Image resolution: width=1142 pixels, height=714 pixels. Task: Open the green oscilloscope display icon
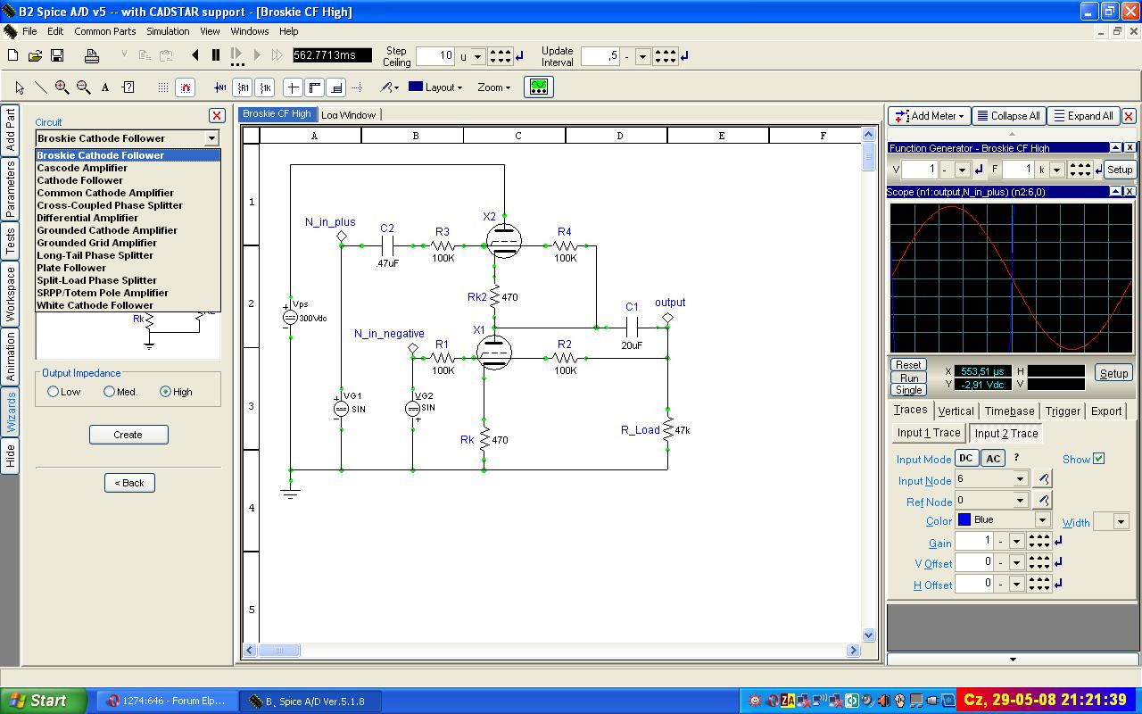539,87
